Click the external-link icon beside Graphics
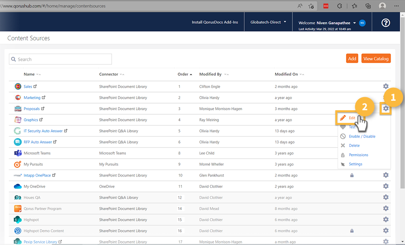Screen dimensions: 405x245 (x=41, y=120)
